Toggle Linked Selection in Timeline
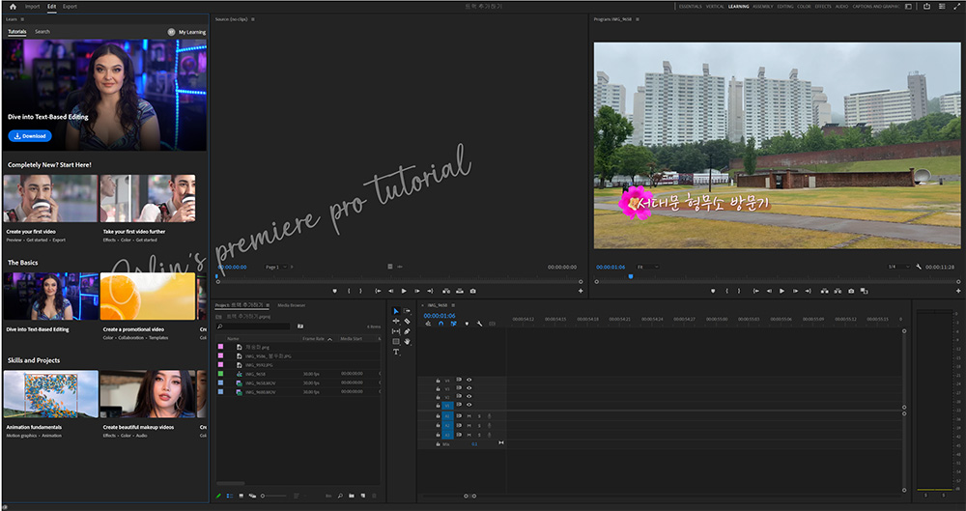This screenshot has height=511, width=966. (453, 324)
